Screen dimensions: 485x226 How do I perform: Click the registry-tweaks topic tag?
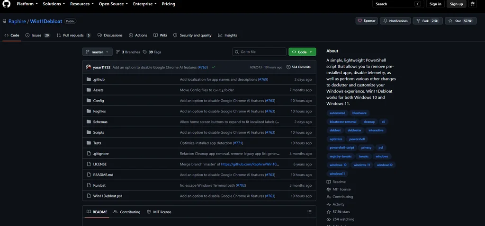click(341, 156)
